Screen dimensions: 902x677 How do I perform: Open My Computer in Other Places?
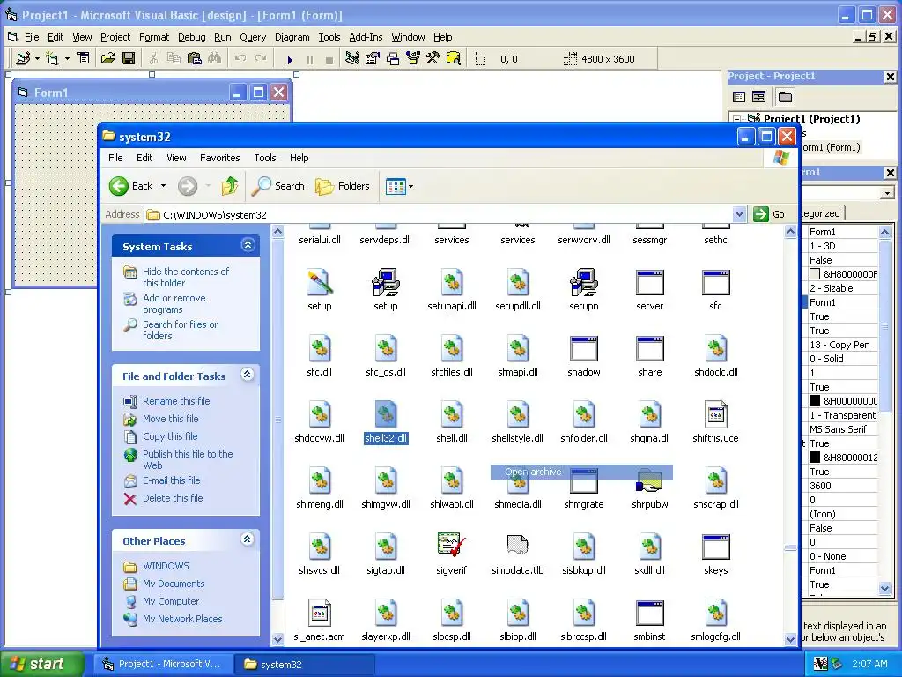coord(171,601)
